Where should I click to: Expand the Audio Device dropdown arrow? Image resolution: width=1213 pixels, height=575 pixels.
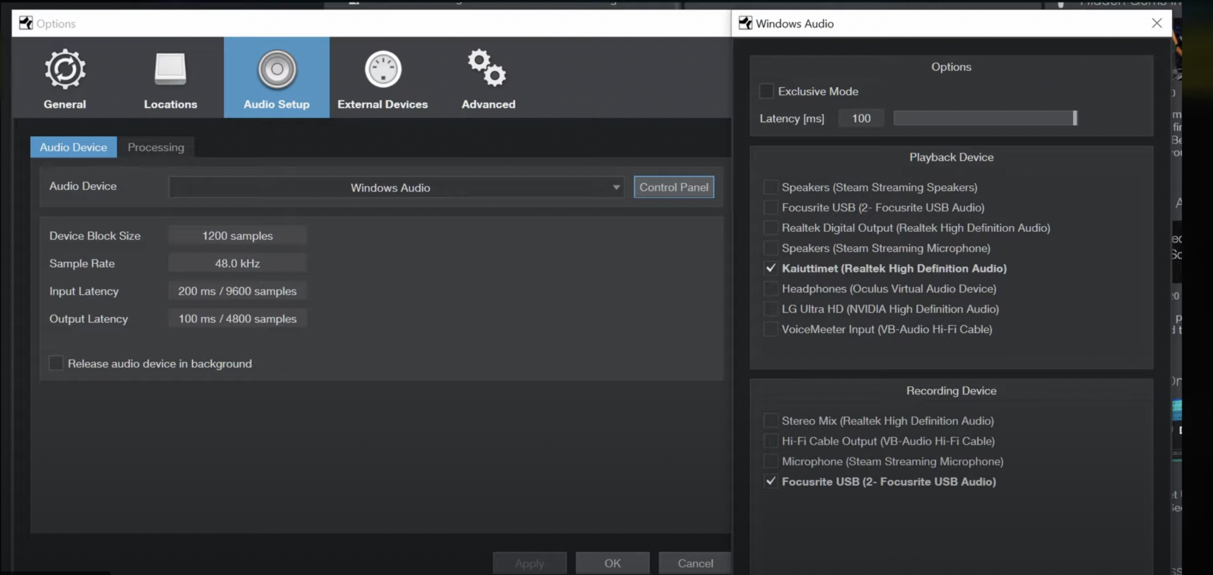point(616,187)
